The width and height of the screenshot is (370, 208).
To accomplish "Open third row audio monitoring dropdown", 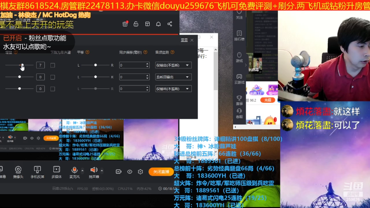I will 173,89.
